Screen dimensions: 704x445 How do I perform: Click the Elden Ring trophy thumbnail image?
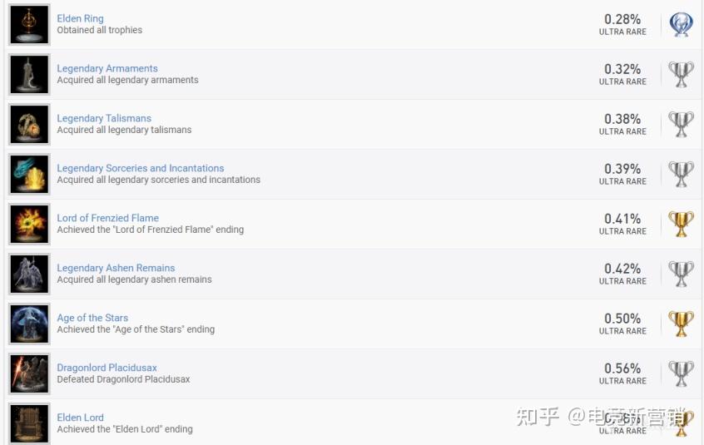[x=29, y=25]
